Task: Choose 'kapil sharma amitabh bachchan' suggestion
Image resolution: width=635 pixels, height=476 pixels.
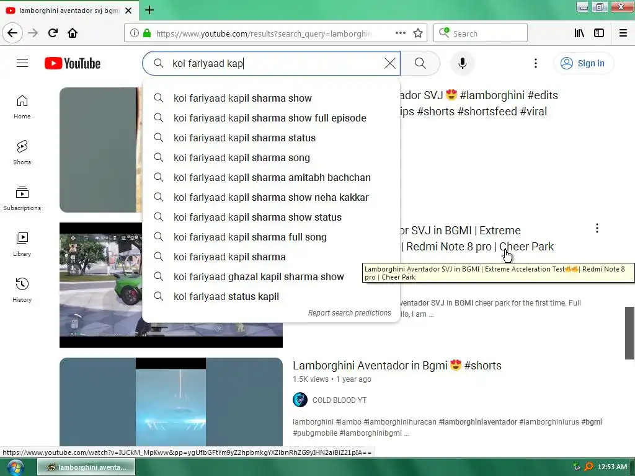Action: (272, 177)
